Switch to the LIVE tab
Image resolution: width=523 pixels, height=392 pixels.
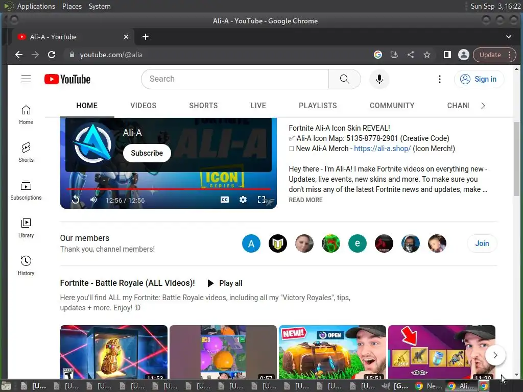point(258,106)
